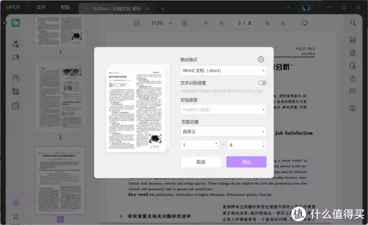Click the start page field showing 1
The width and height of the screenshot is (368, 225).
tap(200, 145)
